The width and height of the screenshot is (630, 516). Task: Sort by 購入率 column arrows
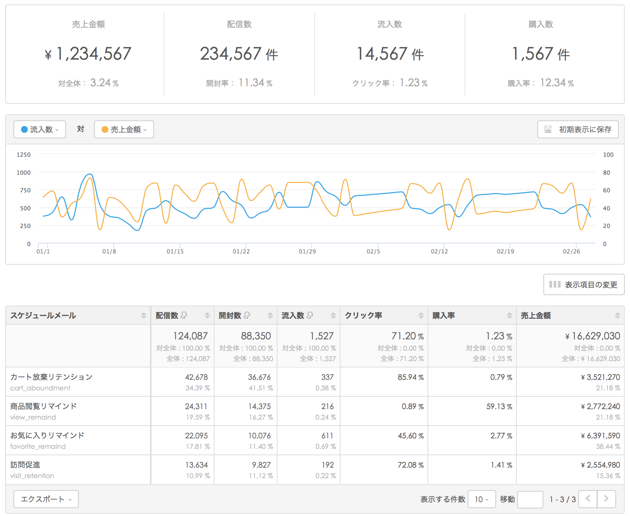pos(510,315)
